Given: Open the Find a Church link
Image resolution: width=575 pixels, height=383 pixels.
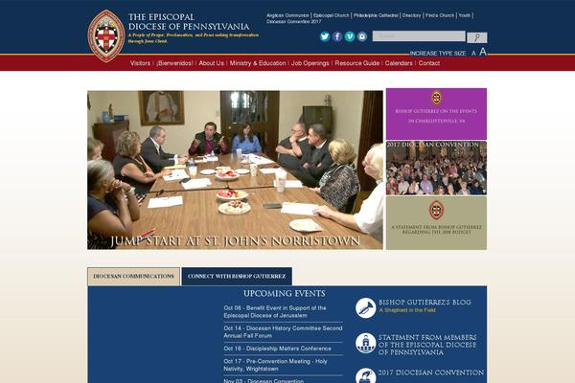Looking at the screenshot, I should coord(440,15).
